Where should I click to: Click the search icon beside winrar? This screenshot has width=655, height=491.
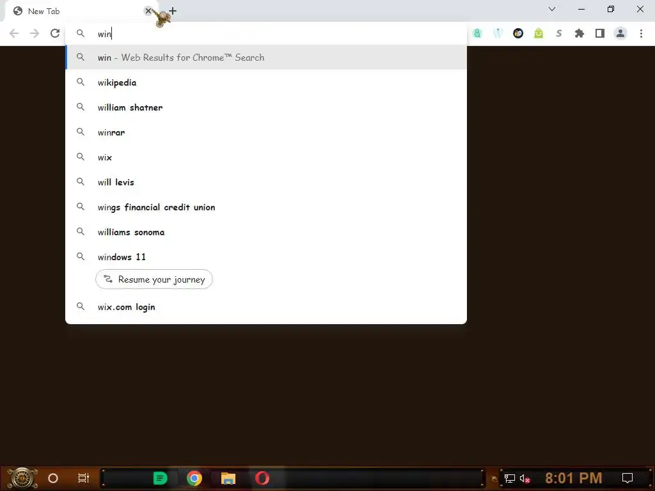tap(81, 132)
